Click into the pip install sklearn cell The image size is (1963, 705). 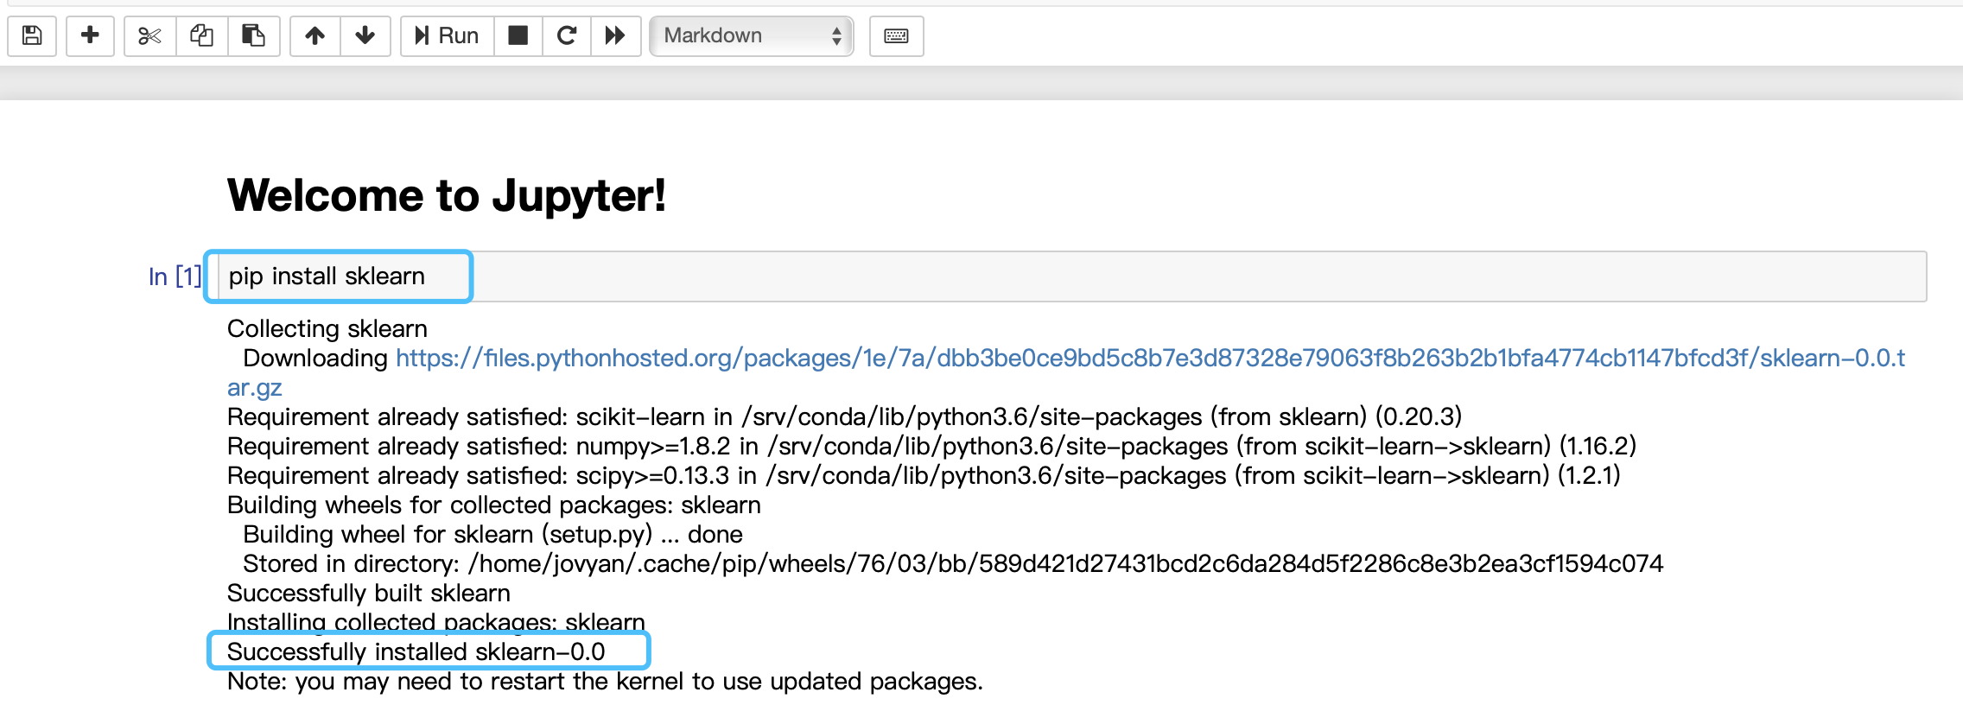click(x=1071, y=276)
